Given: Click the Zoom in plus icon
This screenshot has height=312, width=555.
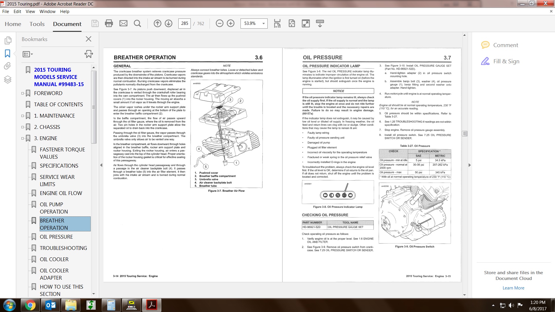Looking at the screenshot, I should [x=231, y=23].
